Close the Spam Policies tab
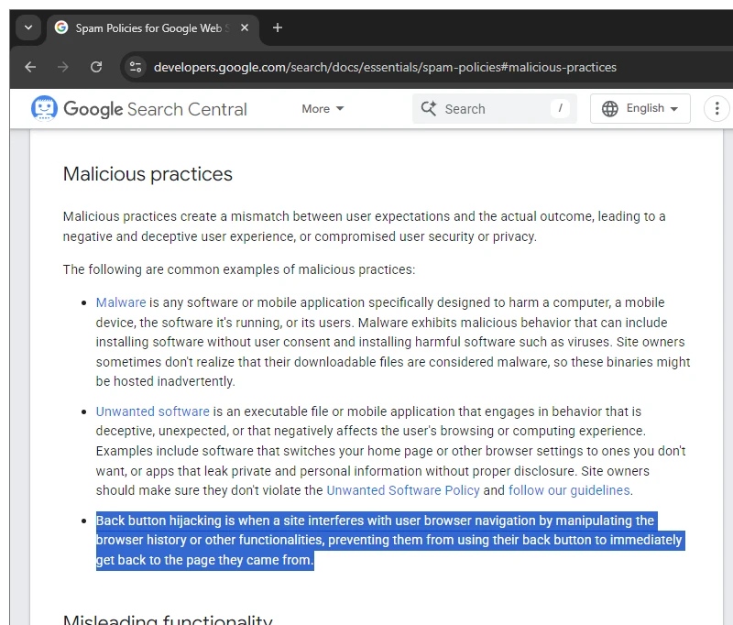 pos(245,27)
